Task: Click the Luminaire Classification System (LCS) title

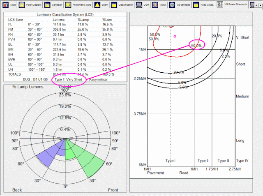Action: click(x=65, y=14)
